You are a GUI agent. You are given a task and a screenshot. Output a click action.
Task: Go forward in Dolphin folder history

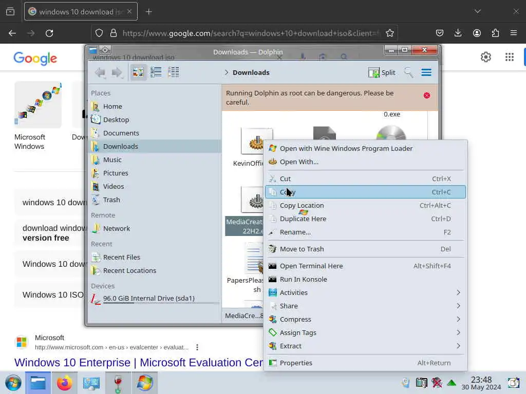117,72
